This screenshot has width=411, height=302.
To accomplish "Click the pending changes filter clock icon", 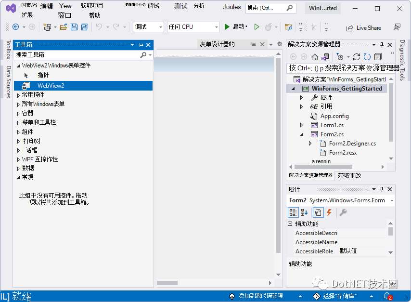I will 340,57.
